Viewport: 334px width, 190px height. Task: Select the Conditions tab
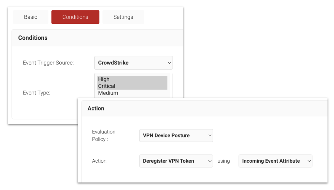coord(75,17)
